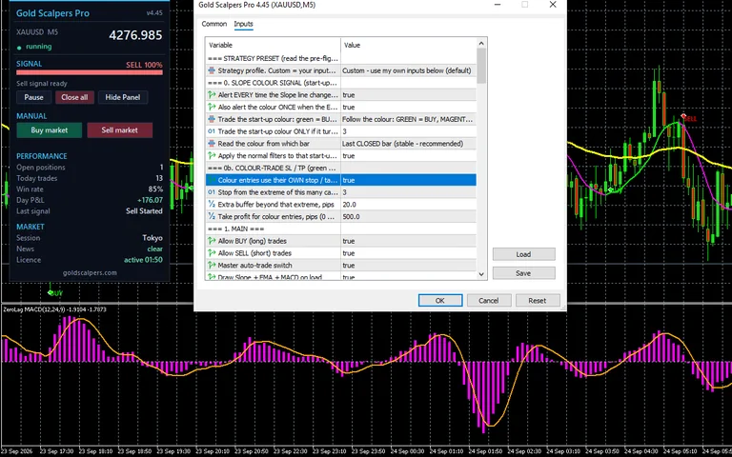Viewport: 732px width, 457px height.
Task: Click the price 4276.985 in panel
Action: 135,35
